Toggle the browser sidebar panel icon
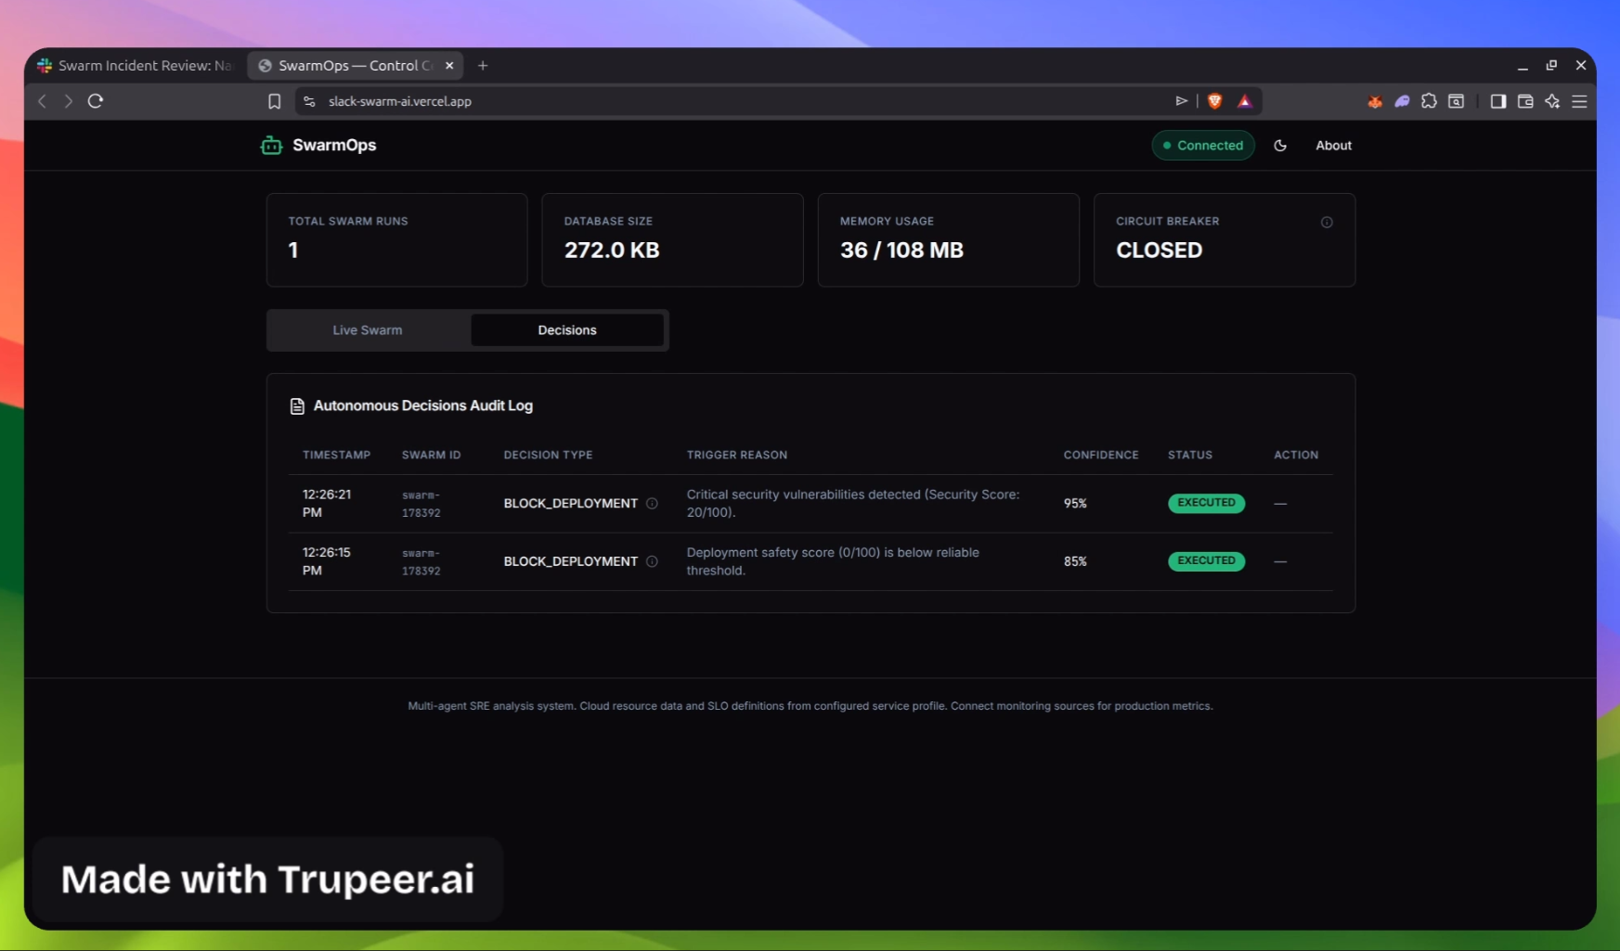 click(1497, 101)
